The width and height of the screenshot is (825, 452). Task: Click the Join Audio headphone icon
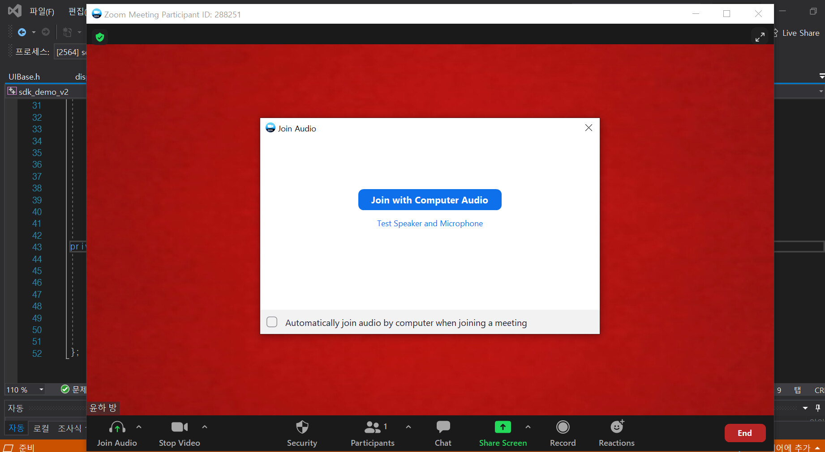point(117,427)
